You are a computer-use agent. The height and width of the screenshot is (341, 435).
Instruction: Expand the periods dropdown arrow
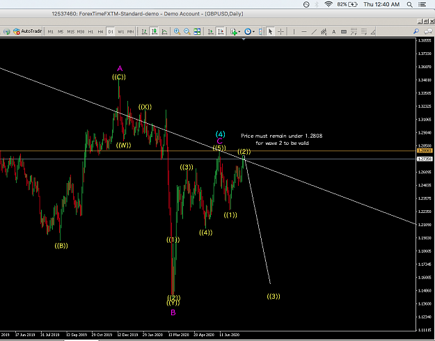(253, 32)
